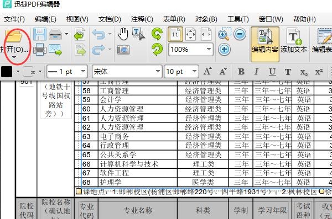The image size is (332, 219).
Task: Select the text selection tool
Action: pos(139,34)
